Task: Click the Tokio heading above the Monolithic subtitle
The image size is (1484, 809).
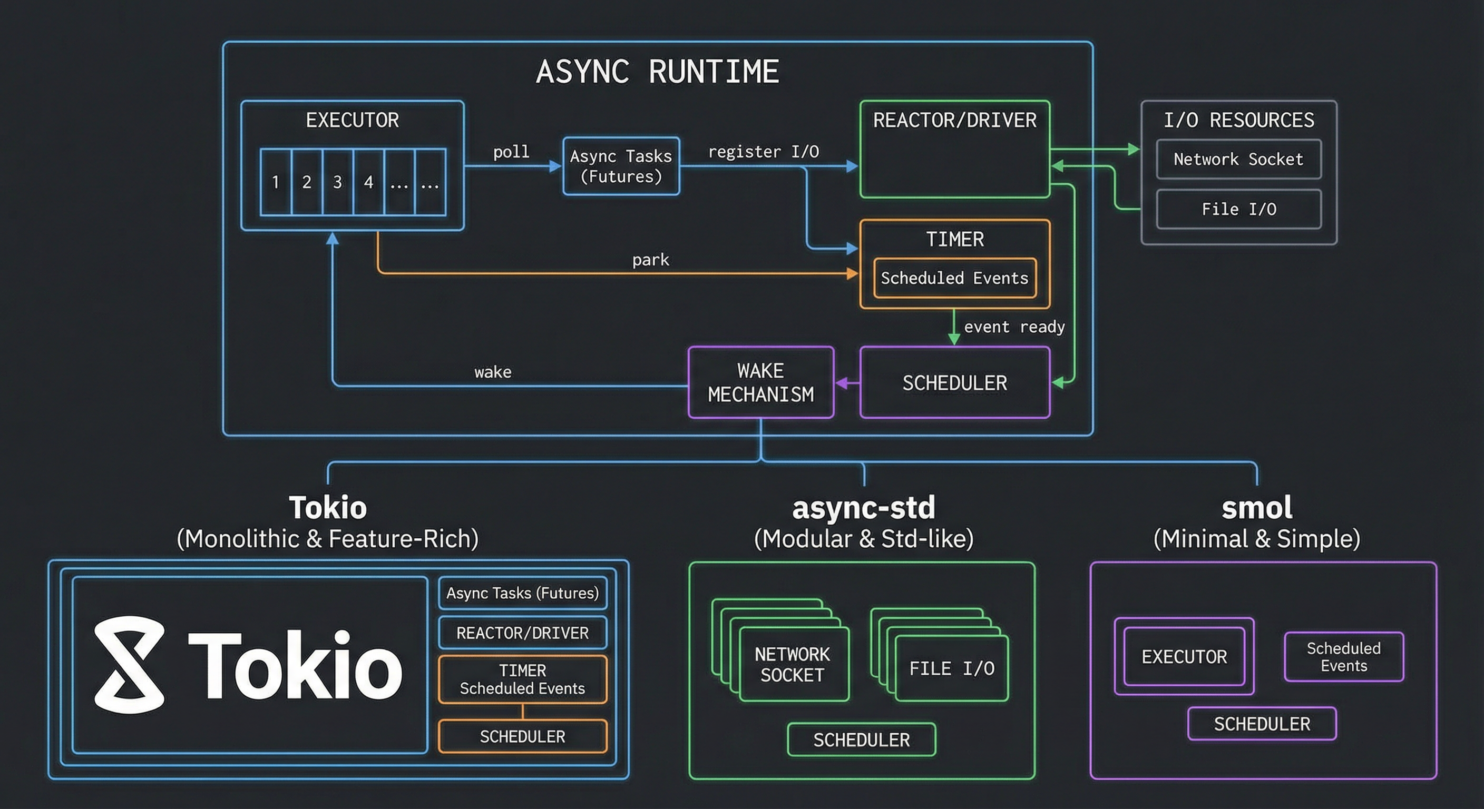Action: (x=328, y=508)
